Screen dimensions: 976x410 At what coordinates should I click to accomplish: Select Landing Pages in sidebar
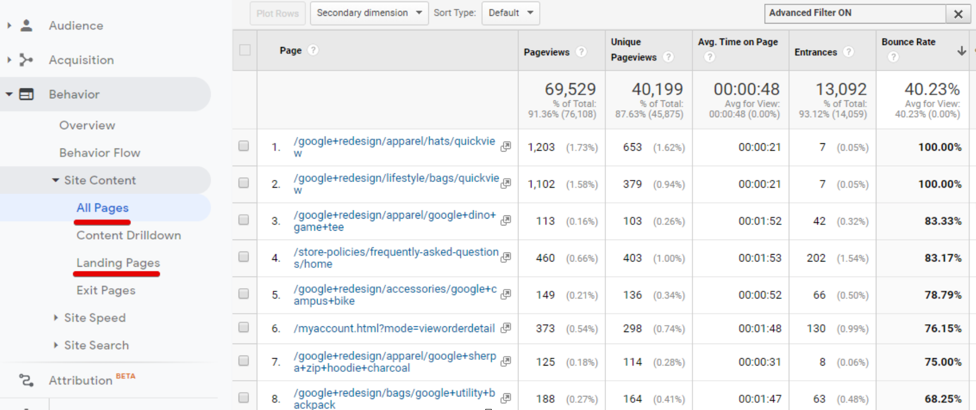point(118,263)
